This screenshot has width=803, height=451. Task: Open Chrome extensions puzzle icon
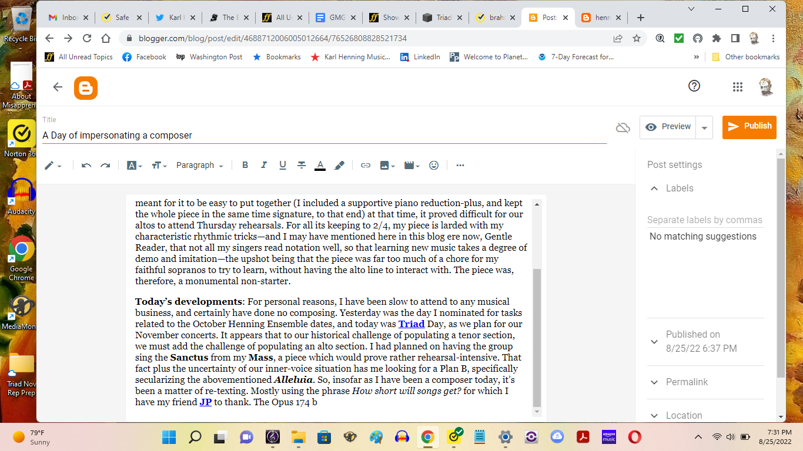(x=716, y=38)
